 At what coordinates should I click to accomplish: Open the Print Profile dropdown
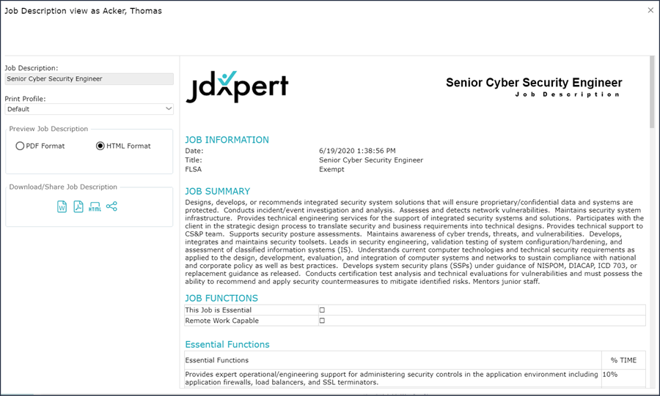tap(88, 109)
